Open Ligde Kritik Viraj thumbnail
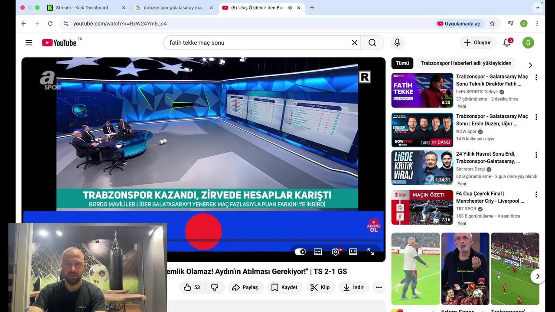Image resolution: width=555 pixels, height=312 pixels. click(x=422, y=168)
